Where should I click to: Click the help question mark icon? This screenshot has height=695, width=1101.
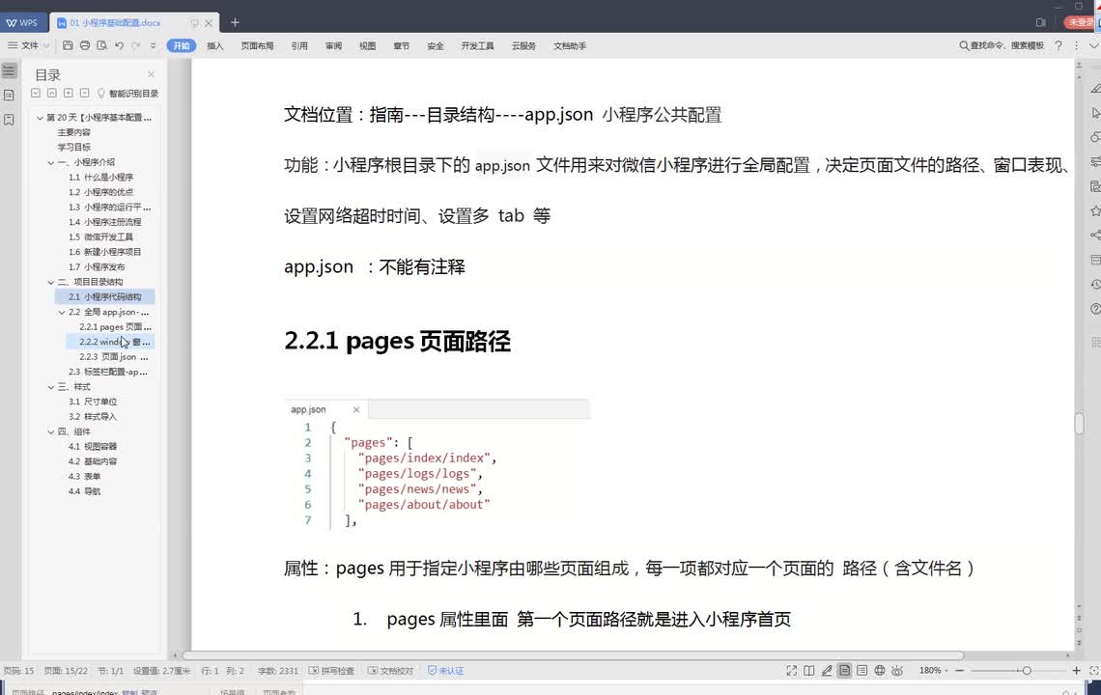point(1059,45)
